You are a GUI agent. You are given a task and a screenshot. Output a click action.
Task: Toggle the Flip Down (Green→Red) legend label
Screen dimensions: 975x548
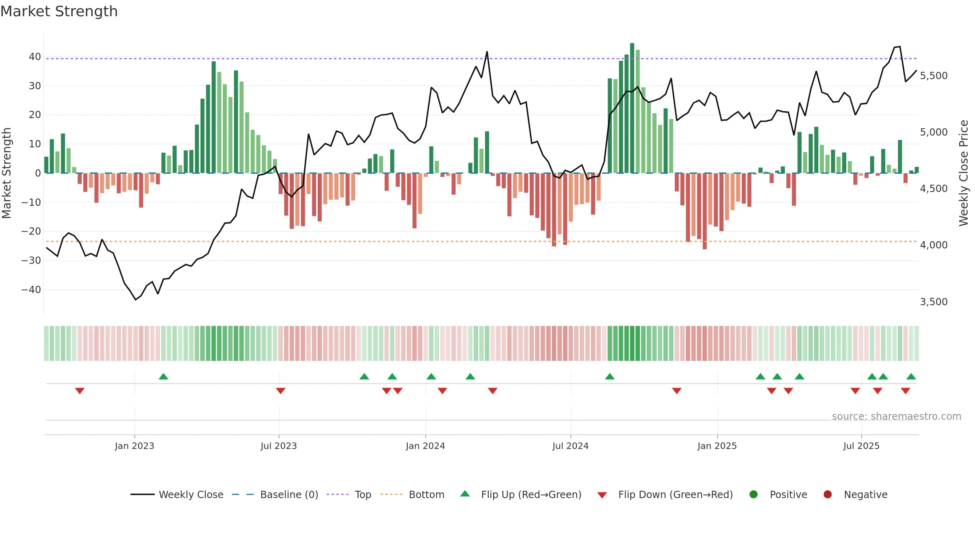click(x=676, y=494)
